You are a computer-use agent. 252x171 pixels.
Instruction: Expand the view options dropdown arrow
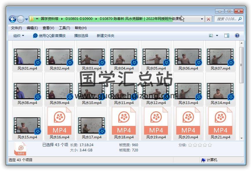click(217, 36)
